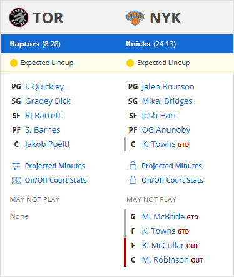234x277 pixels.
Task: Open M. McBride in May Not Play list
Action: pos(163,217)
